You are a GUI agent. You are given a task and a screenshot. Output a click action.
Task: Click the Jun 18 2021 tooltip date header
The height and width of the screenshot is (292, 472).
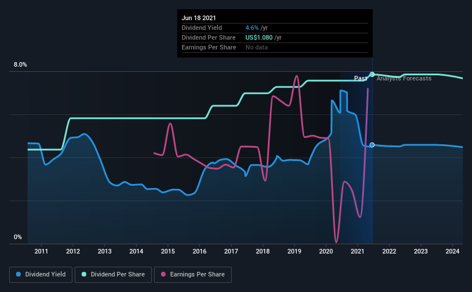click(x=198, y=18)
